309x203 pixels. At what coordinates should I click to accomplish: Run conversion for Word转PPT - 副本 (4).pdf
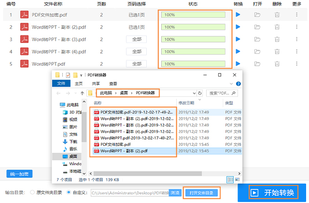point(238,52)
